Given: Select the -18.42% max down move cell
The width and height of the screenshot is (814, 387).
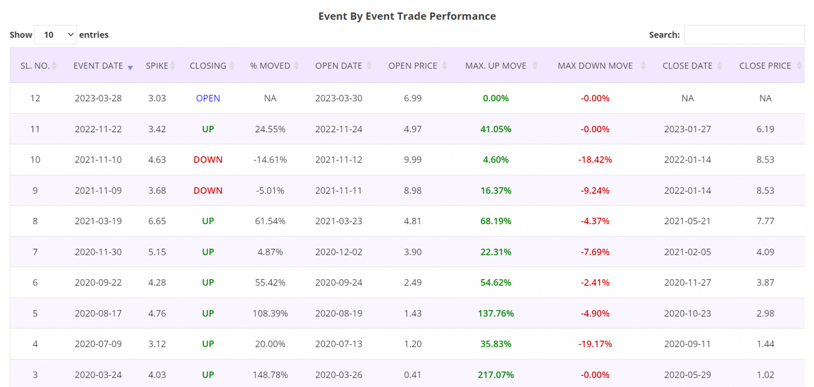Looking at the screenshot, I should (x=595, y=160).
